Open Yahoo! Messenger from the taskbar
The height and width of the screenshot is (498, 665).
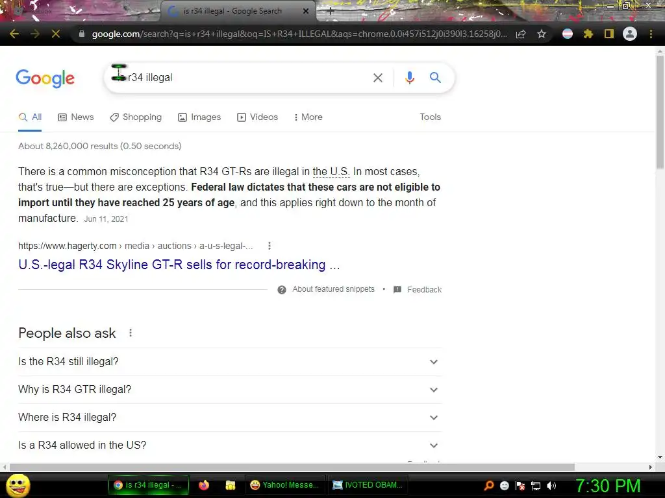click(285, 485)
